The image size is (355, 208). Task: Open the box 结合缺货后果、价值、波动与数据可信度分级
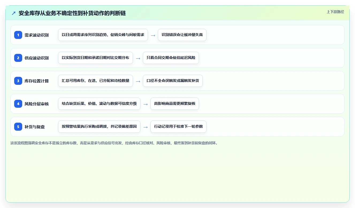click(x=99, y=104)
